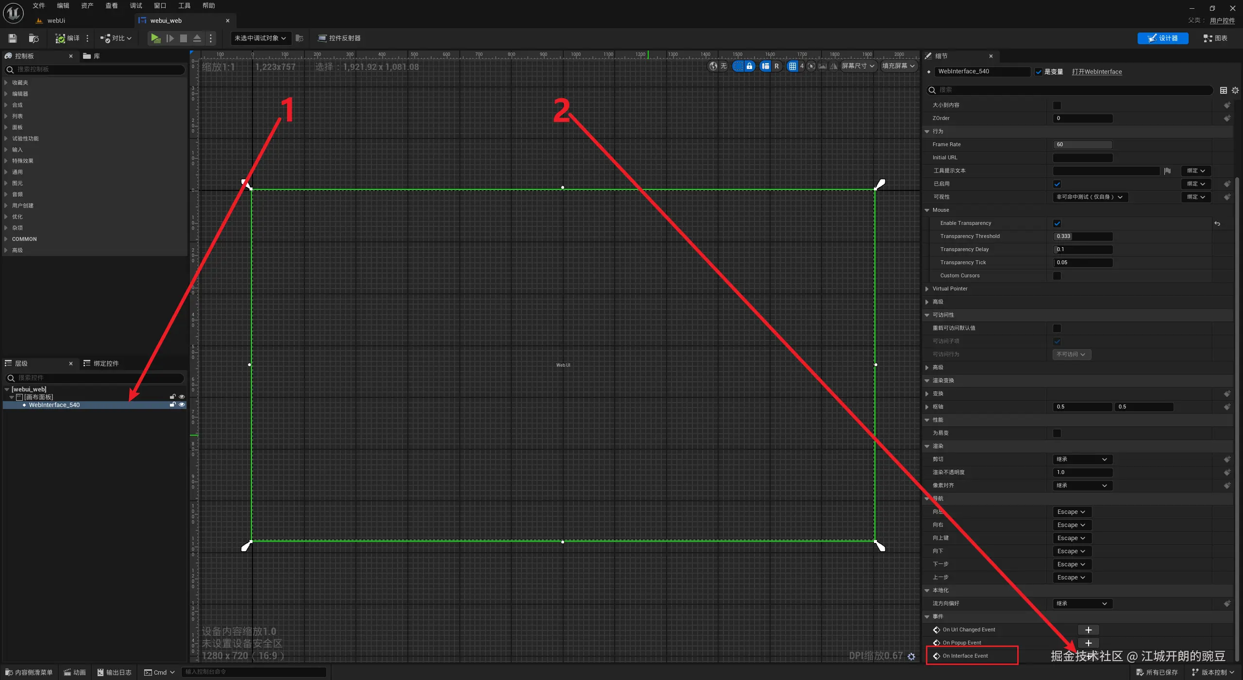Screen dimensions: 1243x680
Task: Click the save floppy disk icon
Action: click(x=13, y=38)
